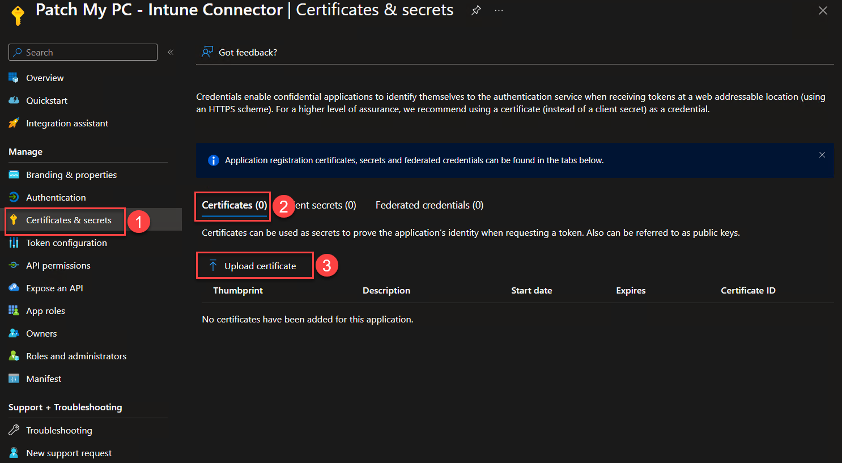842x463 pixels.
Task: Click the App roles grid icon
Action: (14, 311)
